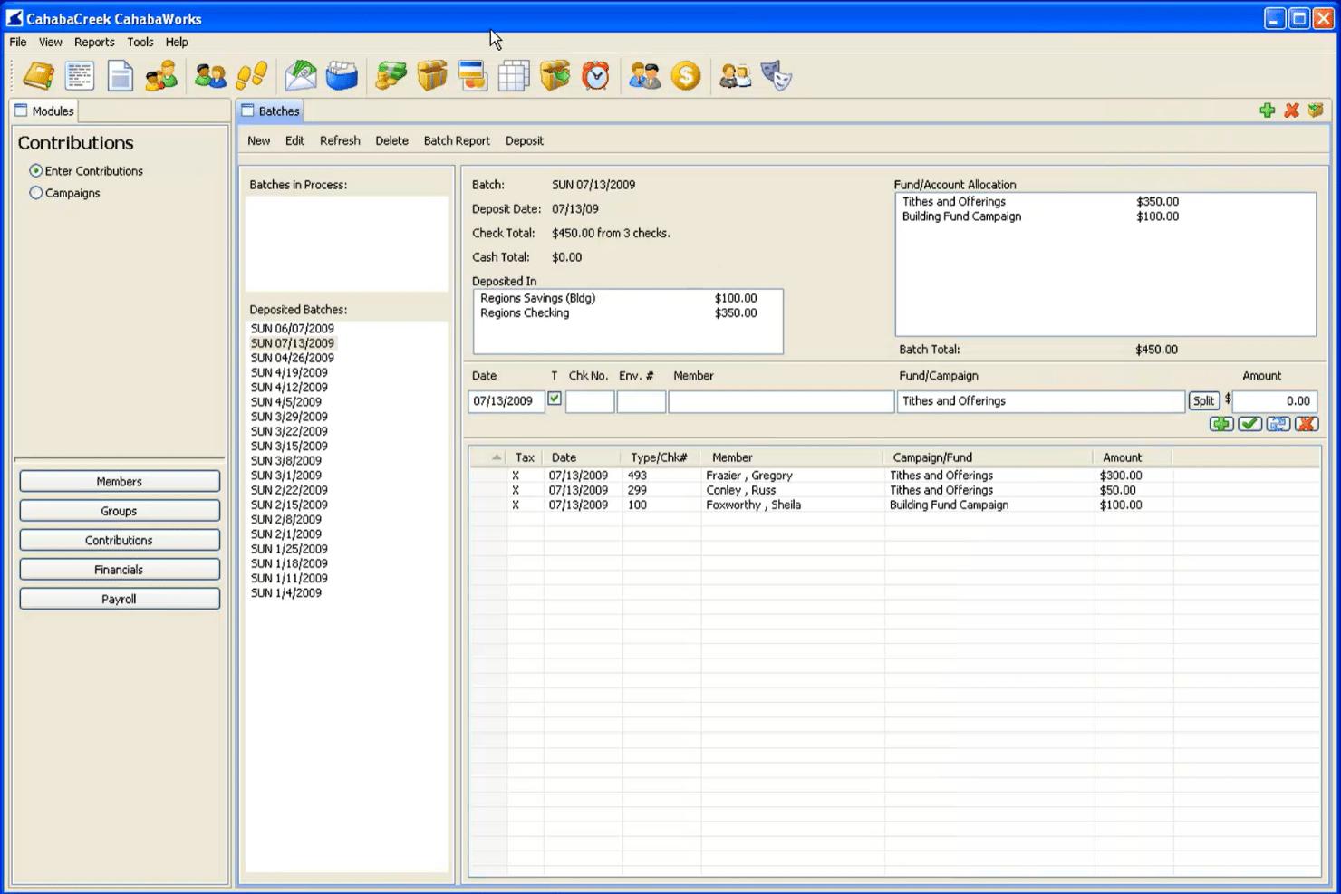
Task: Open the Payroll module button
Action: coord(120,599)
